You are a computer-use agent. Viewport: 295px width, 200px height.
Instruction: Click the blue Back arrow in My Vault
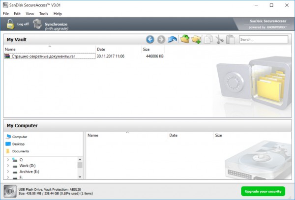150,39
